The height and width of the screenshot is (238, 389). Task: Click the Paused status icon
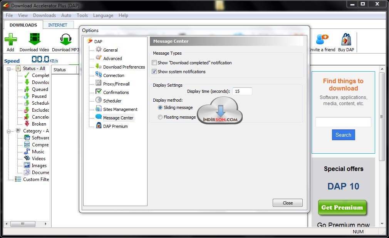click(x=27, y=96)
